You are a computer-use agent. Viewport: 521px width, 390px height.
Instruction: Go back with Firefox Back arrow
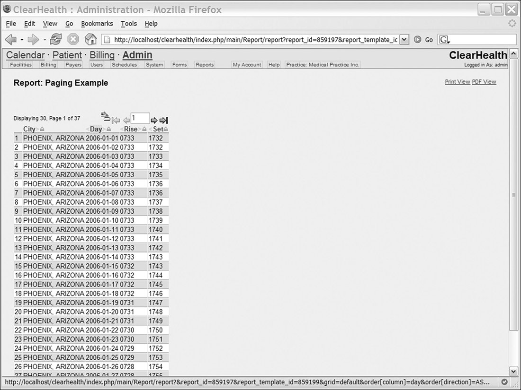[x=10, y=40]
